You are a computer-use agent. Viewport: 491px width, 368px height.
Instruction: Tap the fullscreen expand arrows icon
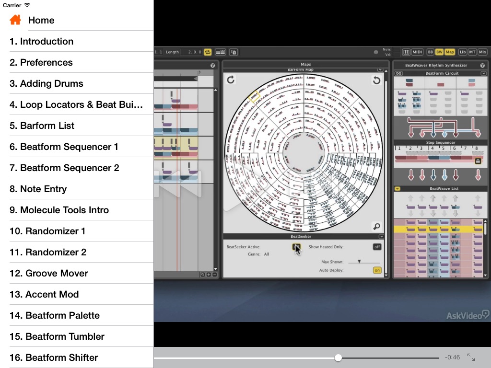tap(471, 357)
